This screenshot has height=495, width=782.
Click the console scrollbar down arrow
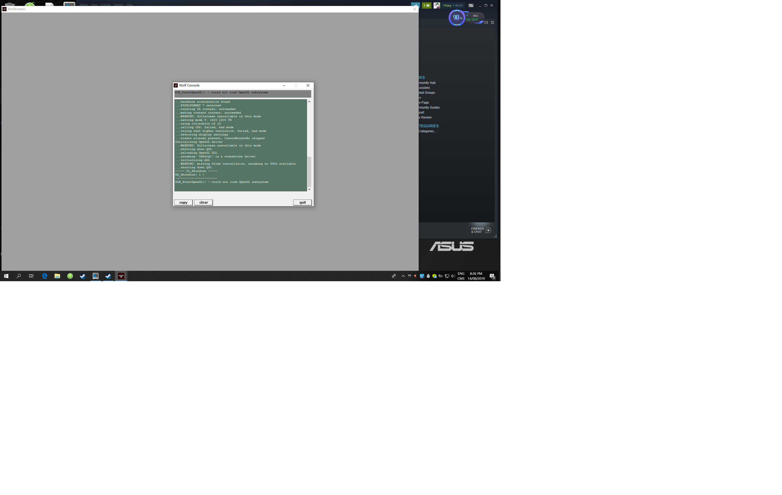[x=309, y=189]
